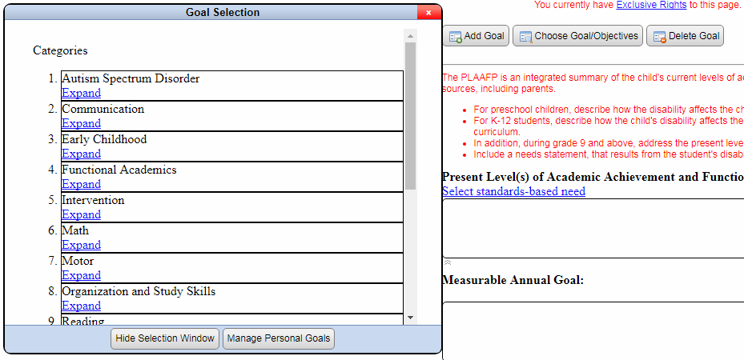Expand the Intervention category

81,214
